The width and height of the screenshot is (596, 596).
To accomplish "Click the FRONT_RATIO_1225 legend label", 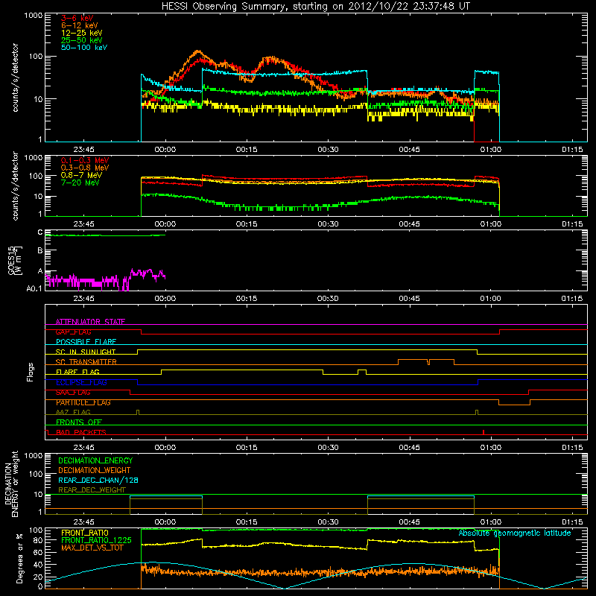I will tap(96, 540).
